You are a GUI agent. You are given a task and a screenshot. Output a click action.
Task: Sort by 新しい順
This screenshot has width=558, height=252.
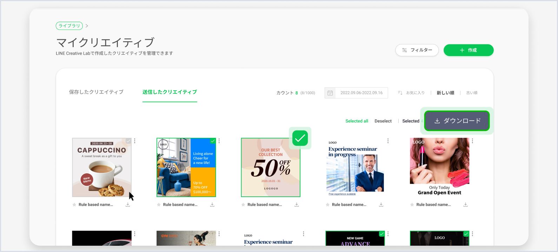[x=445, y=93]
